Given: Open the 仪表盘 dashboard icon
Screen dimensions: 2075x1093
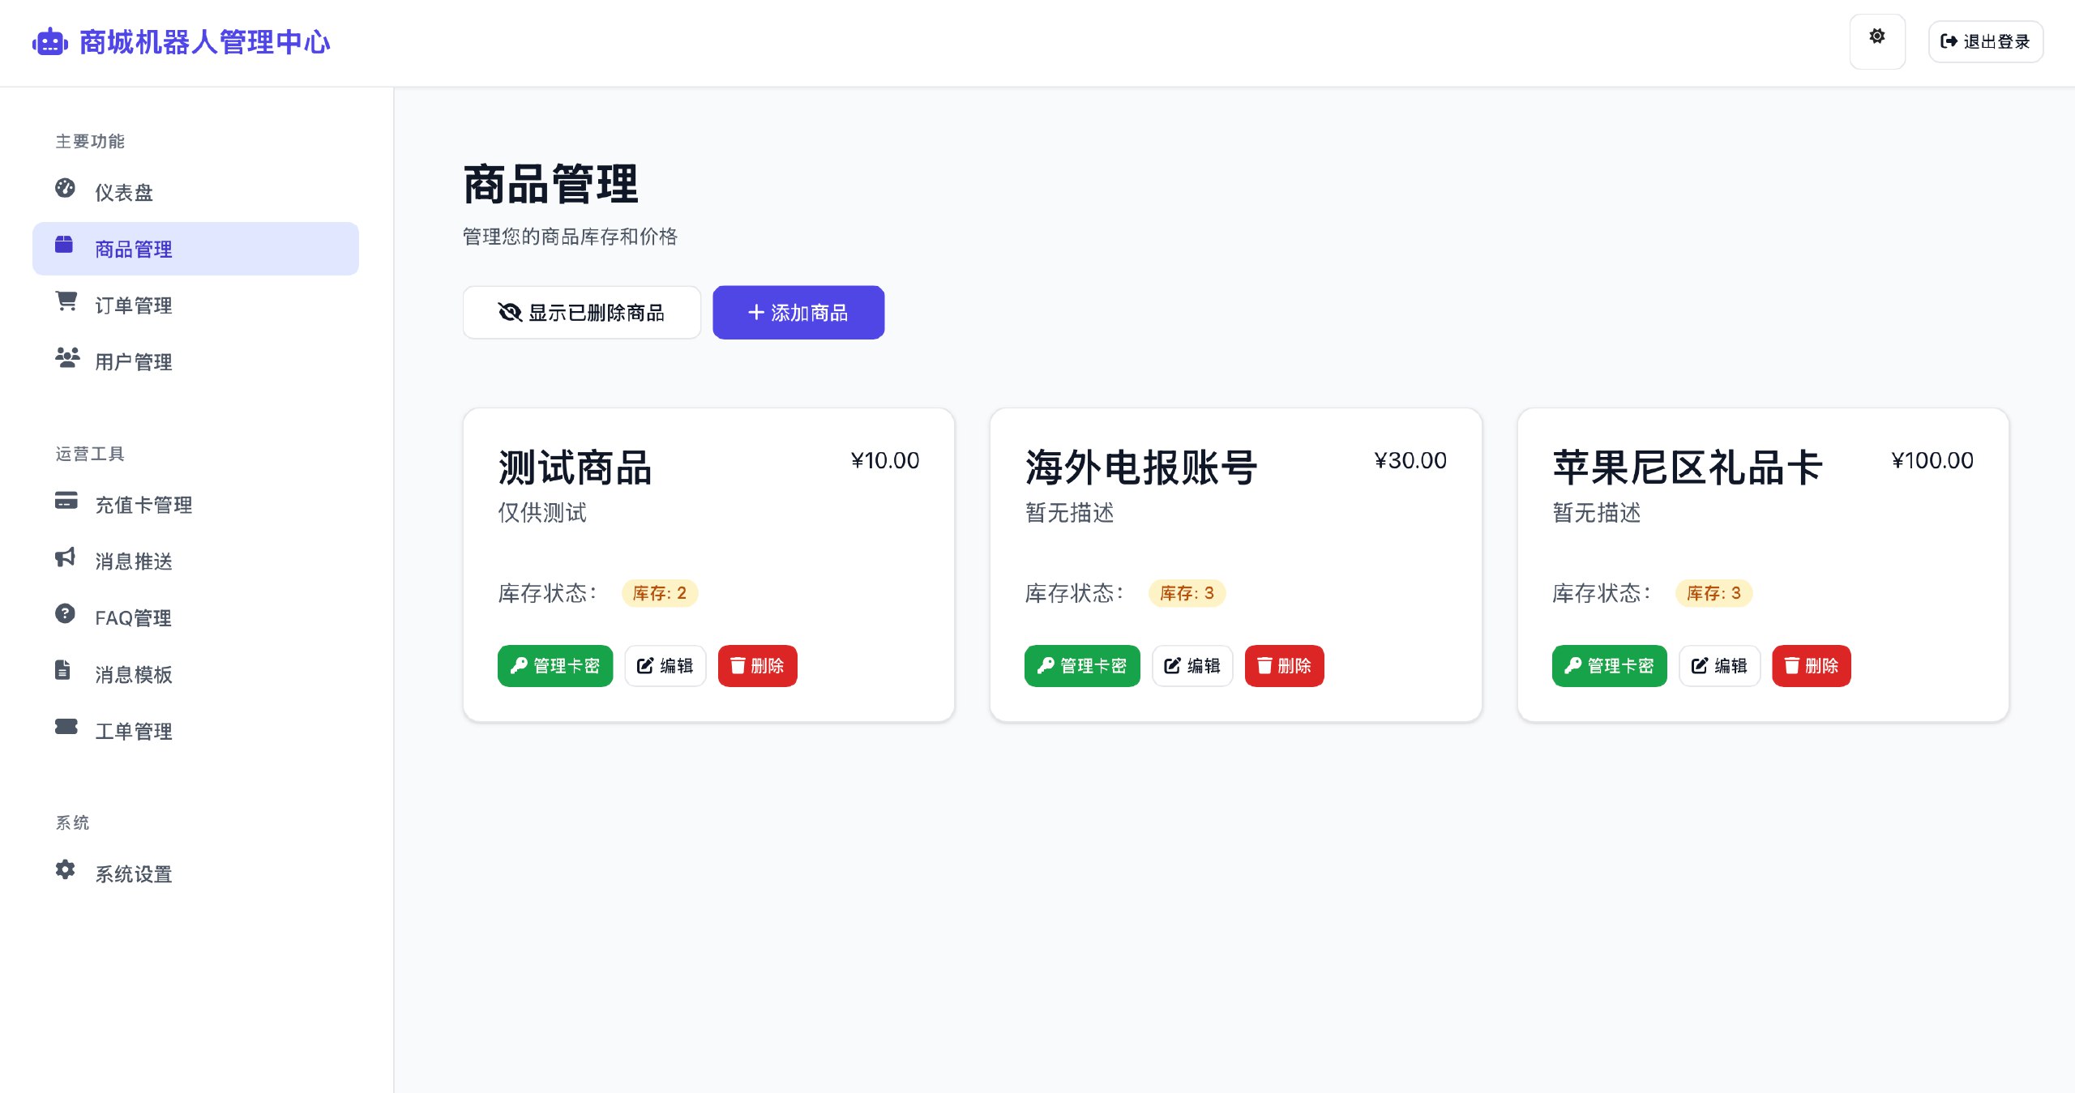Looking at the screenshot, I should tap(65, 191).
